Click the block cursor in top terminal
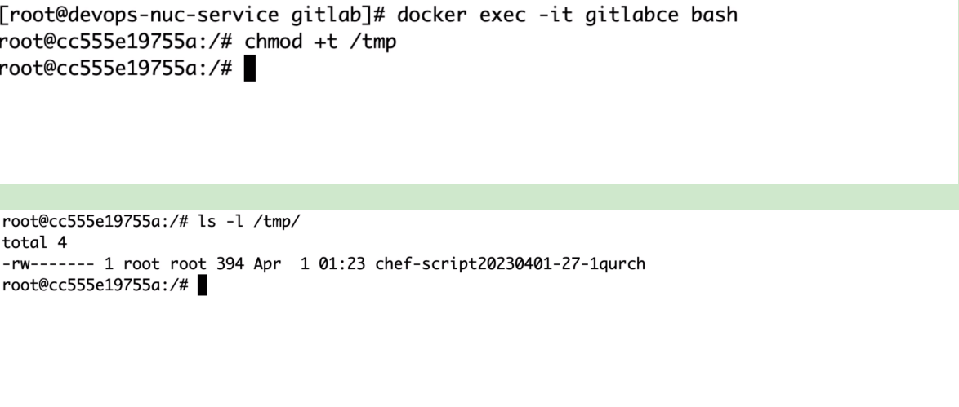The width and height of the screenshot is (959, 407). point(249,68)
